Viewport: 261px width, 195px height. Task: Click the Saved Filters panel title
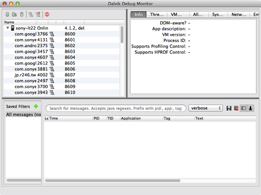(x=18, y=107)
